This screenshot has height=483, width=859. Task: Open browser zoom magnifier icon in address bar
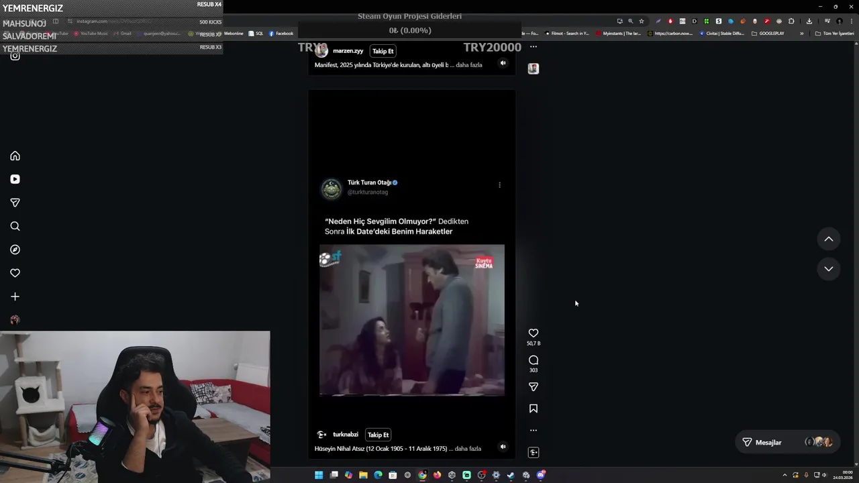coord(630,21)
